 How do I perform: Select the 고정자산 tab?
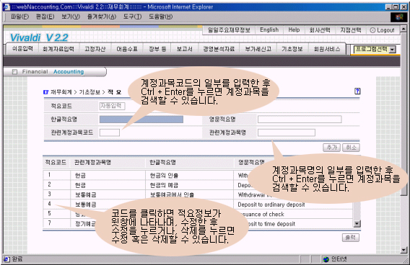tap(95, 49)
